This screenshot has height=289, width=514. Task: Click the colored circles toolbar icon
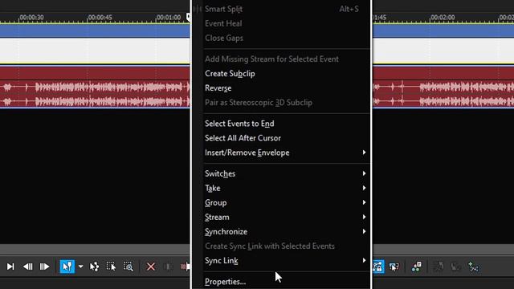[417, 267]
